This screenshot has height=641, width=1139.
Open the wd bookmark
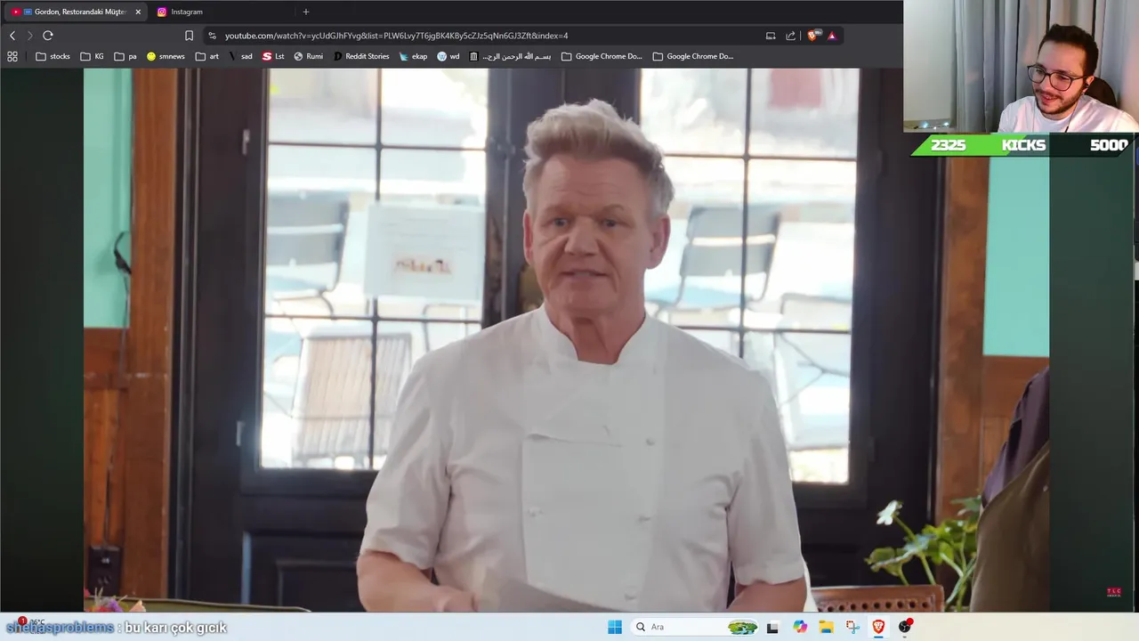(x=448, y=56)
